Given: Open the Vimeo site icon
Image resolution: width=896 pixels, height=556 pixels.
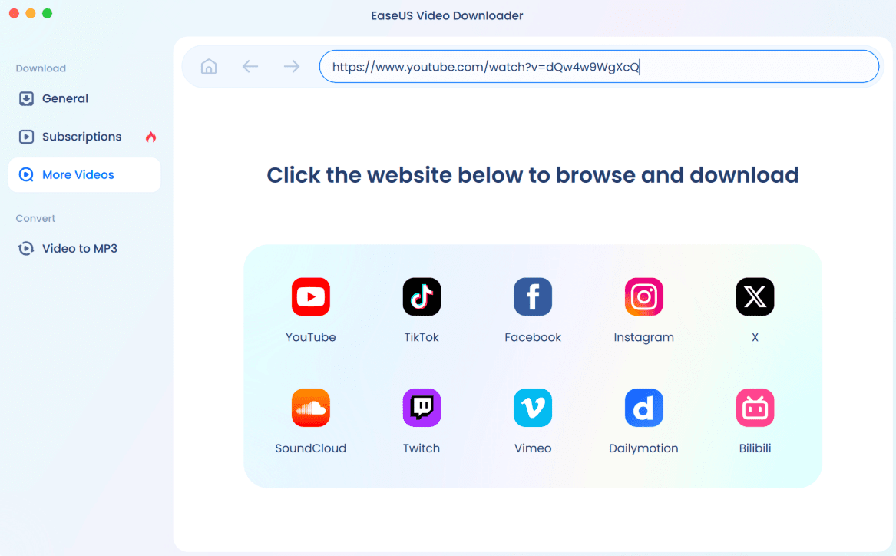Looking at the screenshot, I should (x=533, y=408).
